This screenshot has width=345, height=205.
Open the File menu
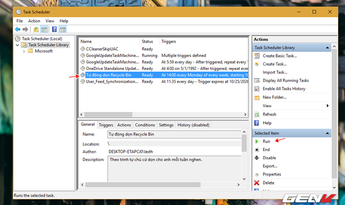[19, 21]
